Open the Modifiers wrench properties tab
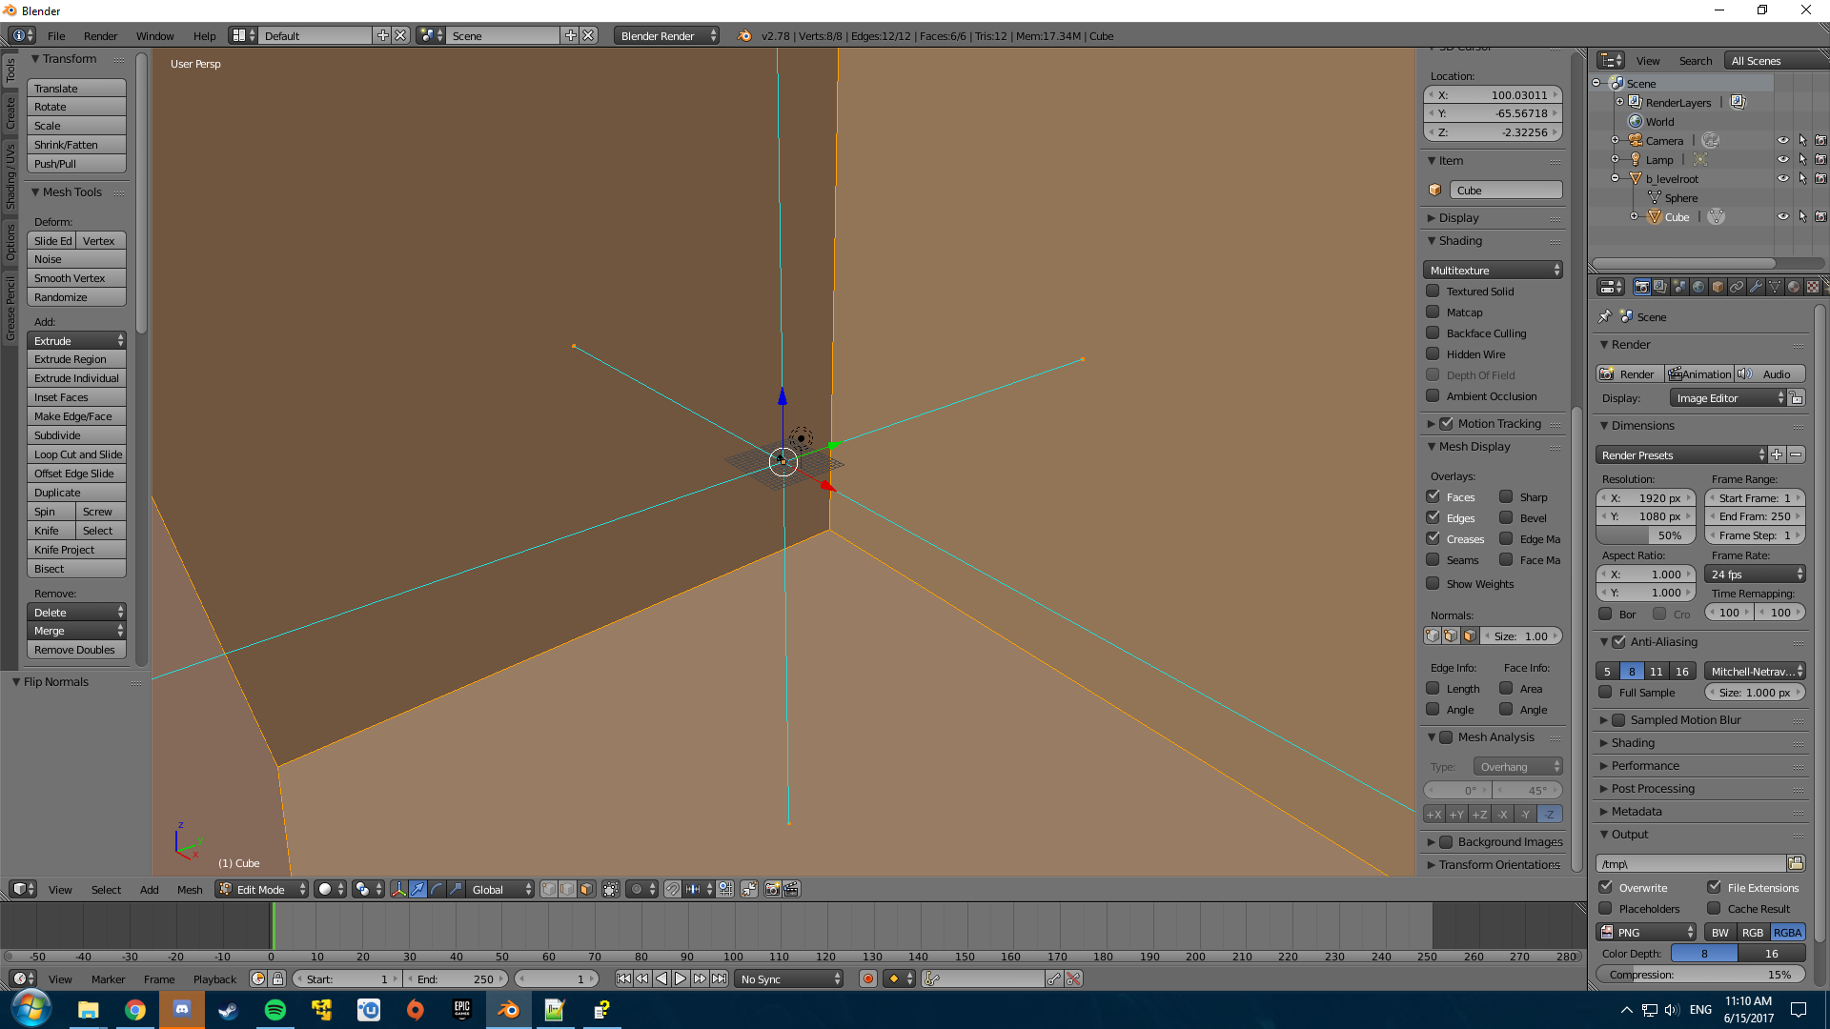The width and height of the screenshot is (1830, 1029). point(1756,287)
